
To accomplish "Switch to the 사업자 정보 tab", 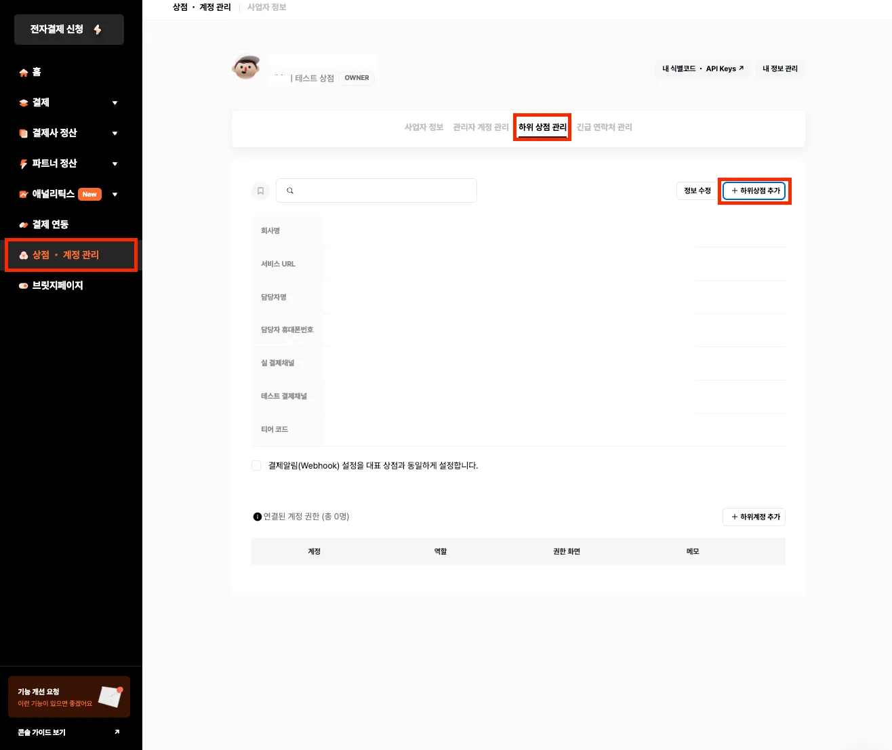I will [424, 127].
